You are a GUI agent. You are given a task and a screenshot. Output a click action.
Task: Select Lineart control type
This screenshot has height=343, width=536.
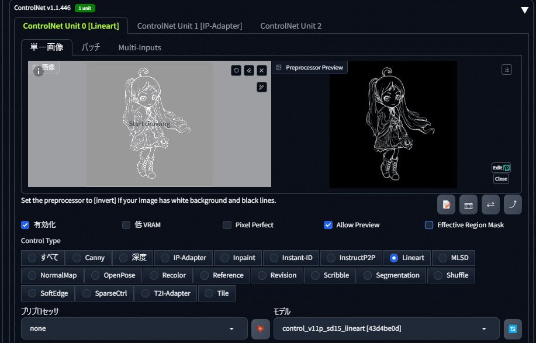tap(407, 258)
